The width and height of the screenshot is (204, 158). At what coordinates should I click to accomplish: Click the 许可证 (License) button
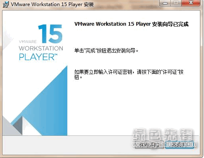149,145
